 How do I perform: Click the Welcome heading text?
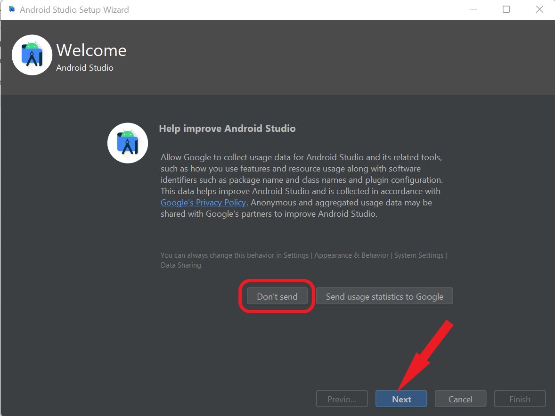point(91,50)
